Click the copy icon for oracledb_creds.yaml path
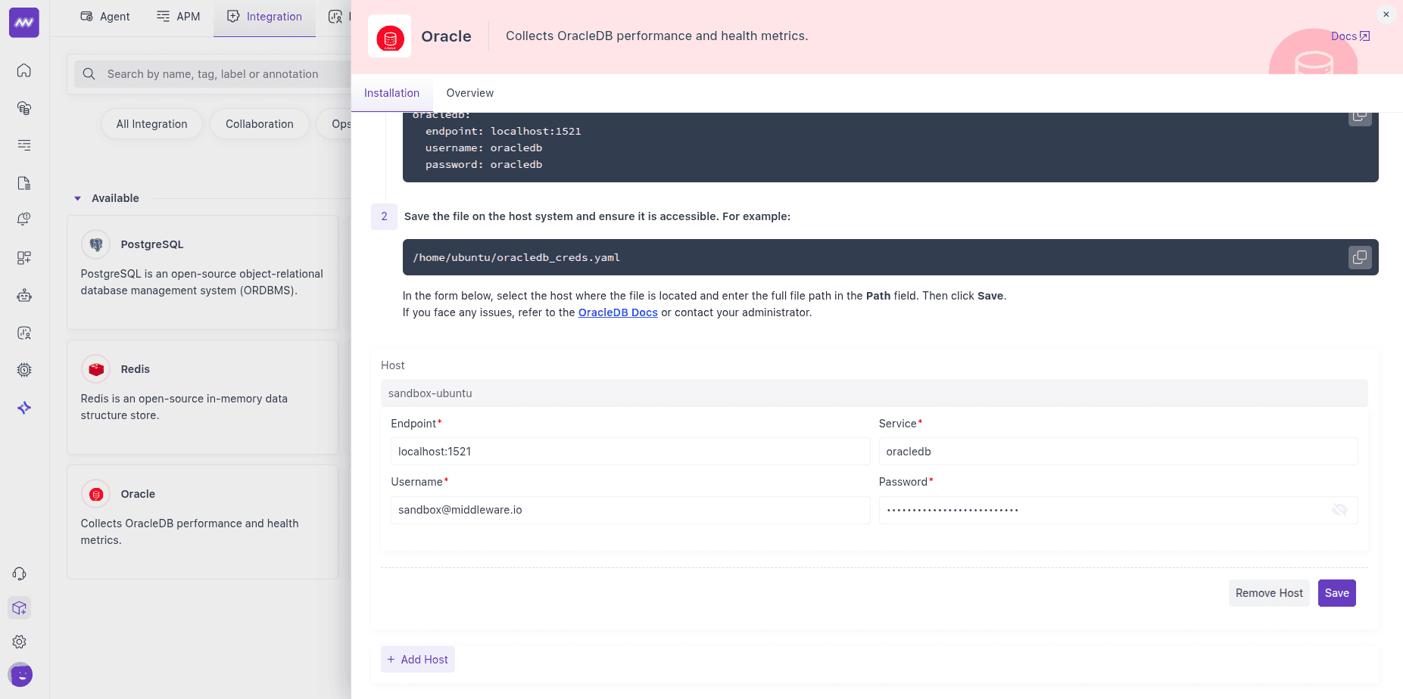The width and height of the screenshot is (1403, 699). click(1360, 257)
